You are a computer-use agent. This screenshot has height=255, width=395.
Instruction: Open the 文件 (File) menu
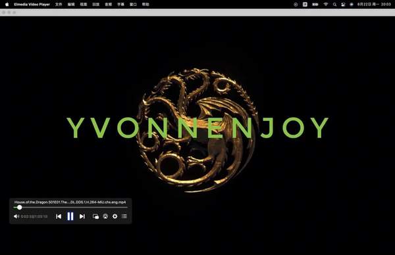[59, 5]
